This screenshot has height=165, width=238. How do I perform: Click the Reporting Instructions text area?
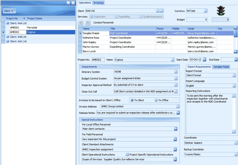[209, 113]
